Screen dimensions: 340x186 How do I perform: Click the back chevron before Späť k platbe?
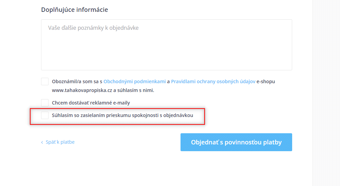tap(42, 142)
